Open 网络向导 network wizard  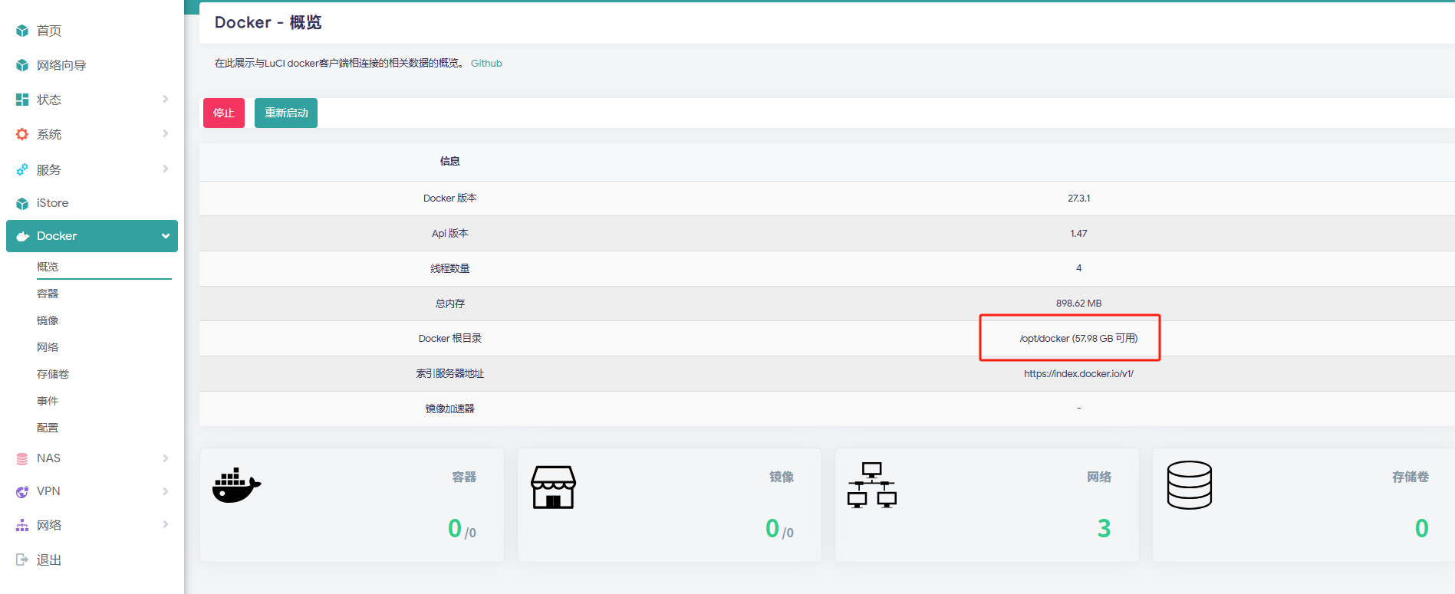click(61, 65)
